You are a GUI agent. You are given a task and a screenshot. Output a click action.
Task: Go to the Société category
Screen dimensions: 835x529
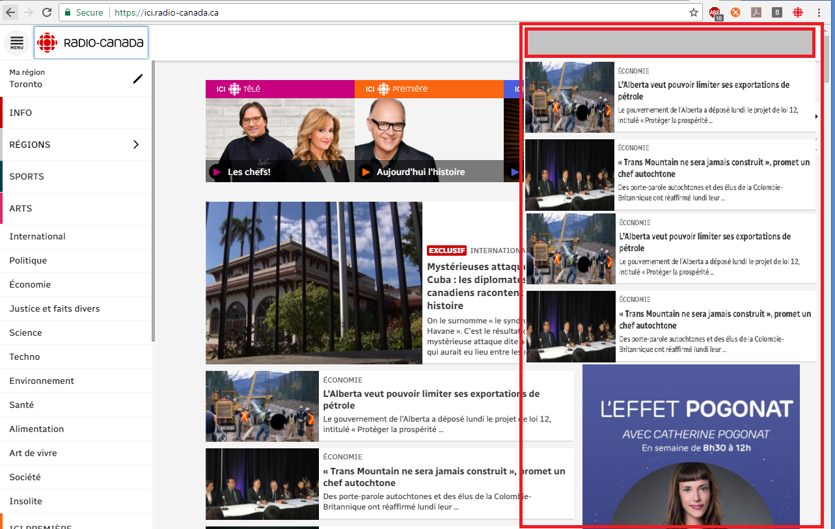(25, 477)
